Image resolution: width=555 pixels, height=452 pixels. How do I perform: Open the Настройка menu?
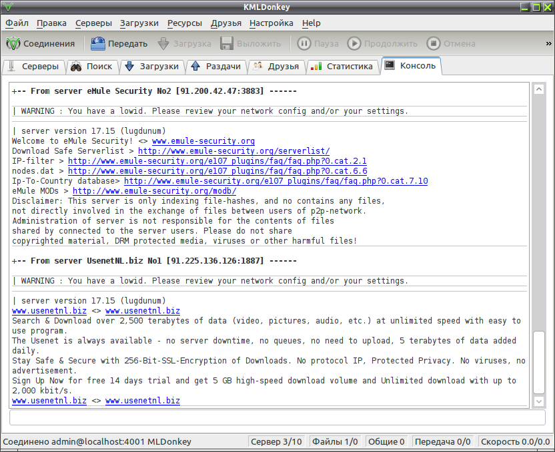point(271,23)
